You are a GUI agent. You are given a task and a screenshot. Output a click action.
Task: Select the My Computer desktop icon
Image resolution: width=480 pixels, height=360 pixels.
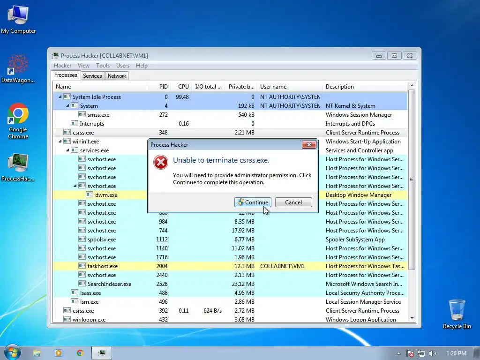[18, 19]
